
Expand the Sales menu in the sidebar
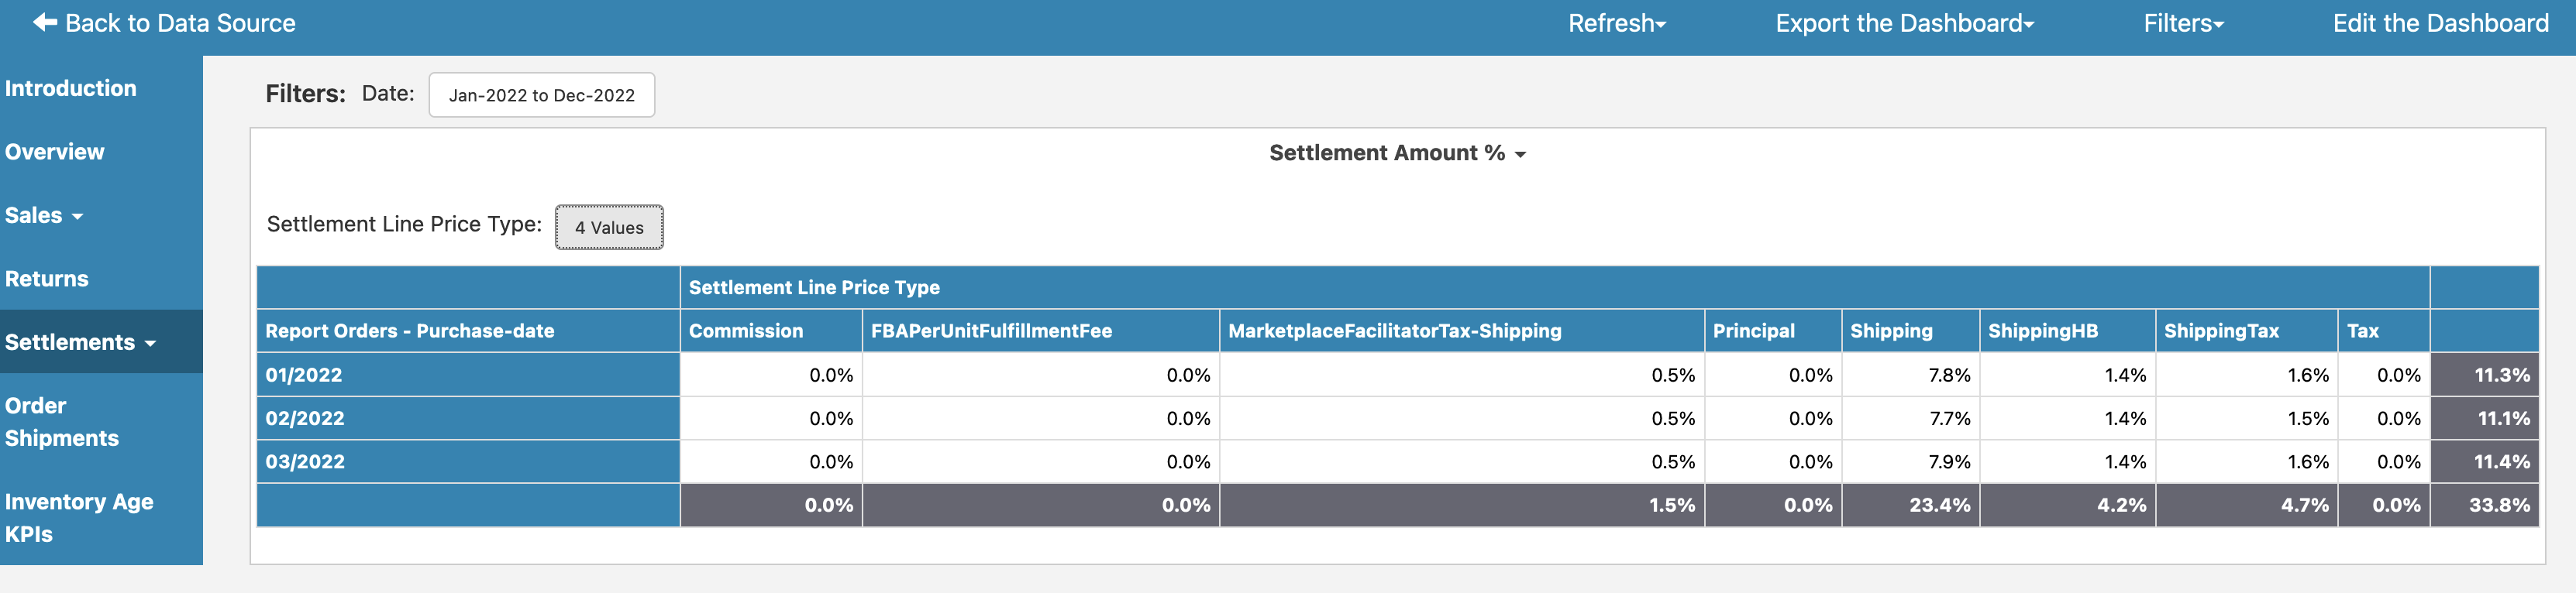[44, 214]
